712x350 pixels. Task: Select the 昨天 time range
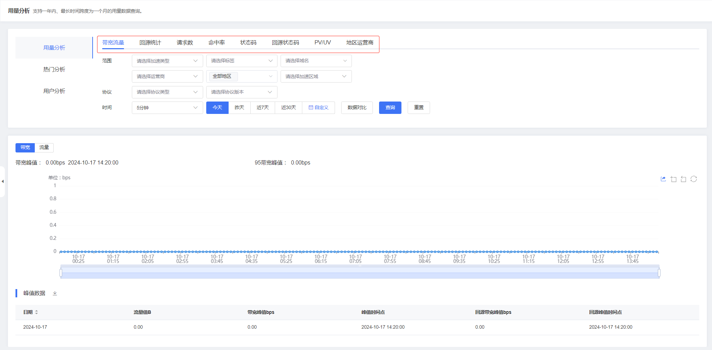[239, 107]
